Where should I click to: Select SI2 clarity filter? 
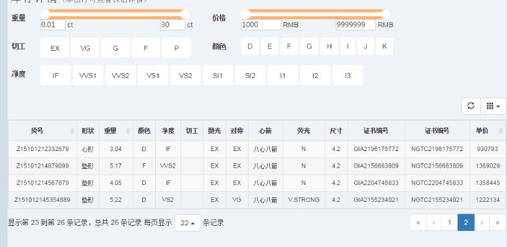[250, 76]
